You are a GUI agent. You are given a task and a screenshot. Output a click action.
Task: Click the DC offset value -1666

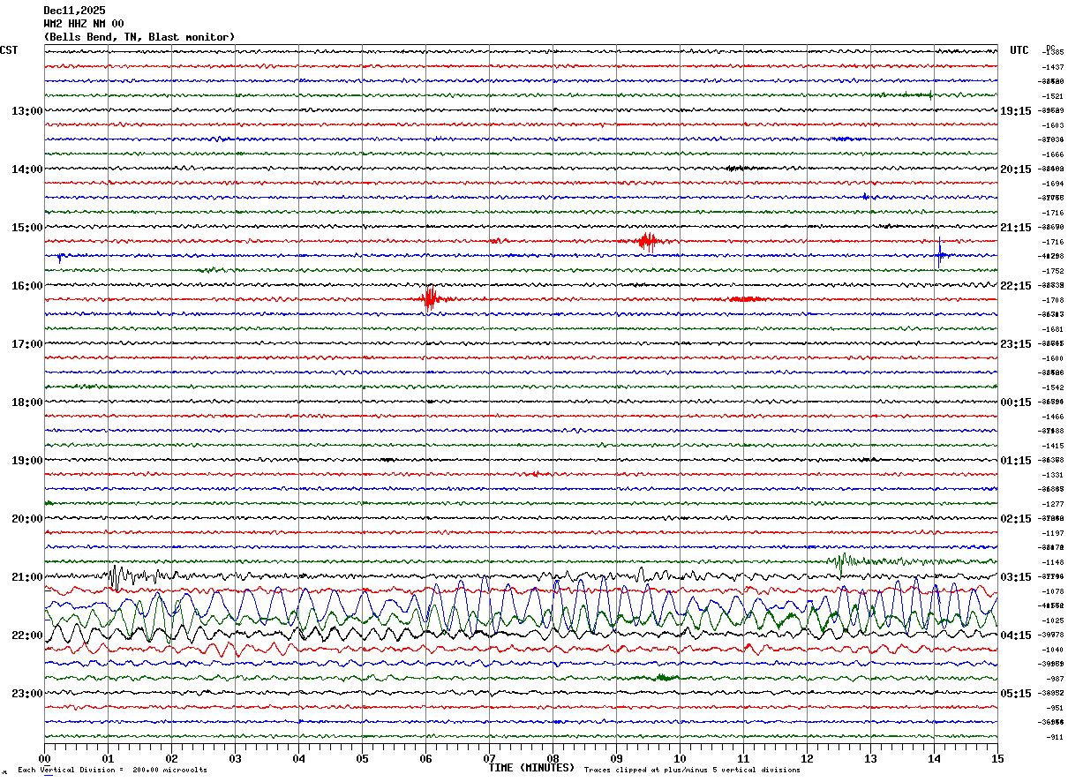(1053, 154)
